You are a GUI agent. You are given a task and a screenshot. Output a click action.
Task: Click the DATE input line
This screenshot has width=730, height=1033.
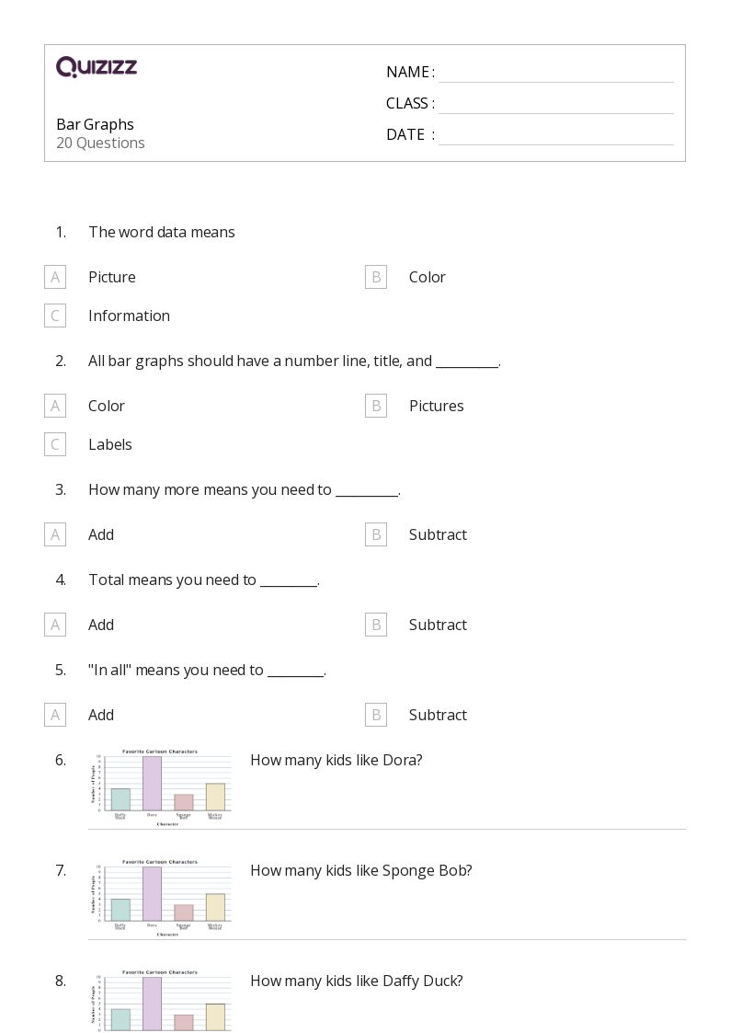pos(555,135)
